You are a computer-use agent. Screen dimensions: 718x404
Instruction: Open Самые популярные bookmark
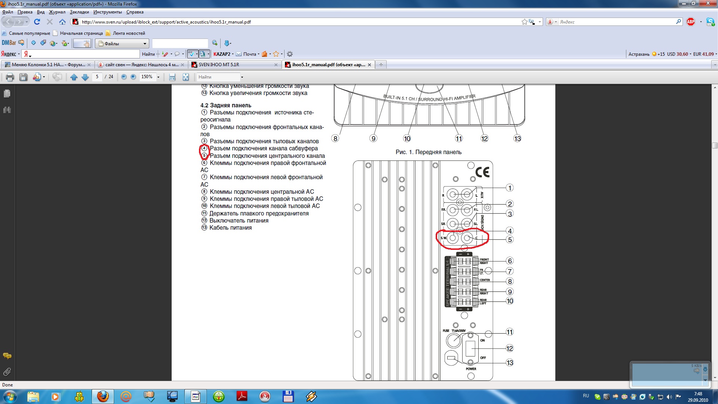coord(26,33)
